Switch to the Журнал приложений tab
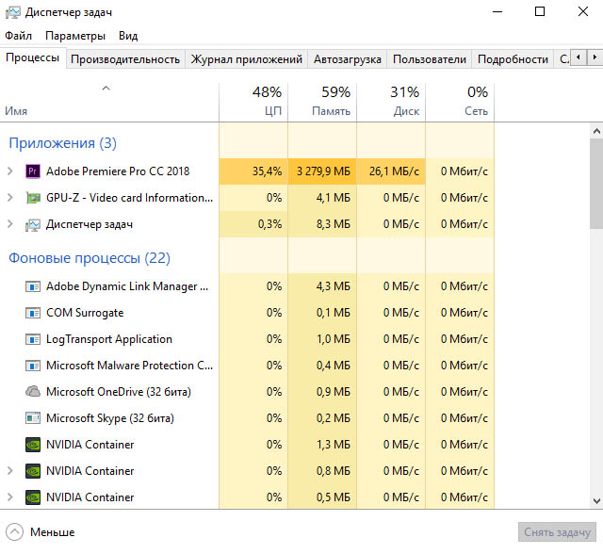This screenshot has height=554, width=603. pos(247,59)
